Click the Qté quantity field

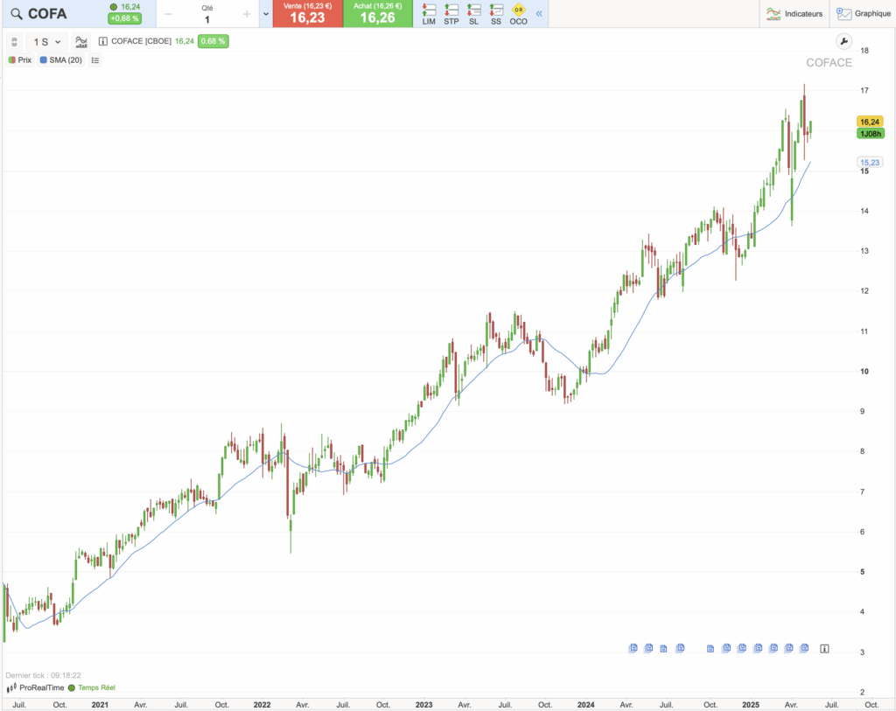pos(206,14)
